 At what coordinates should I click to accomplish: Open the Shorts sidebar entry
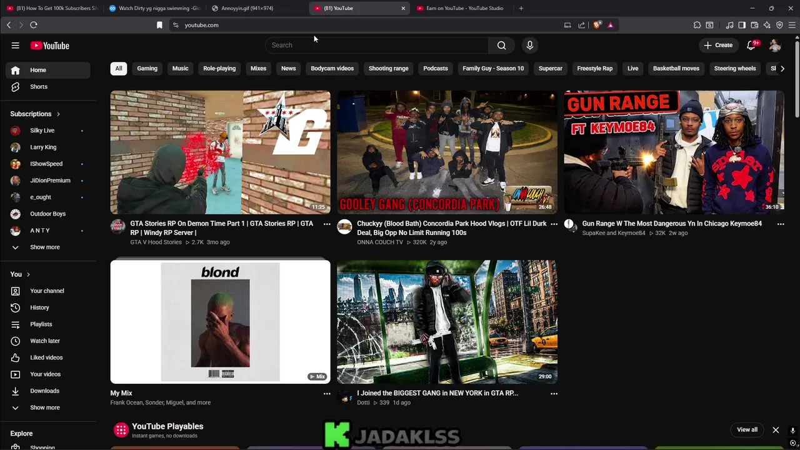coord(48,87)
